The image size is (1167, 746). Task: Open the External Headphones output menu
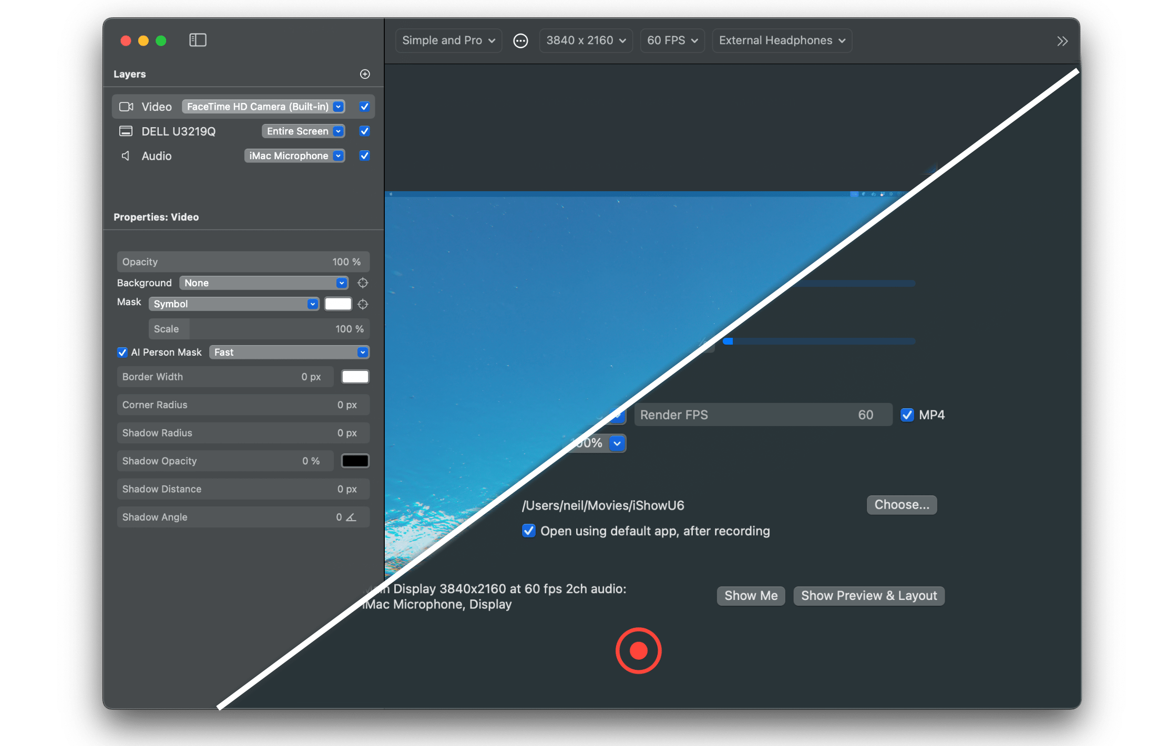[782, 40]
